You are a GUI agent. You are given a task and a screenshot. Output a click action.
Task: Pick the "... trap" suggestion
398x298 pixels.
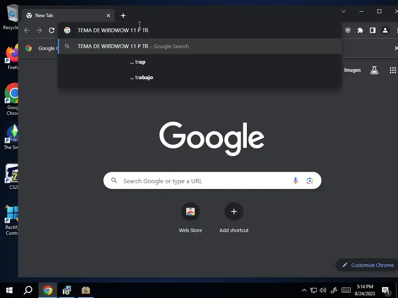pyautogui.click(x=199, y=62)
